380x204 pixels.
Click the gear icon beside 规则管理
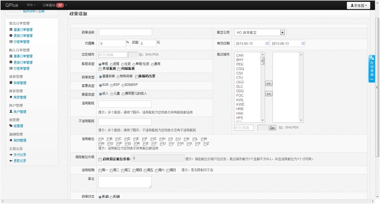pos(11,140)
